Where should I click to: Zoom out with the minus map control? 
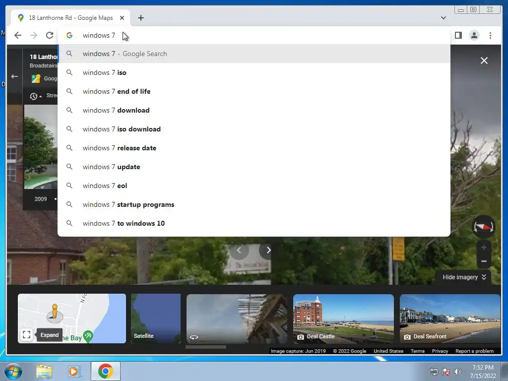click(484, 261)
